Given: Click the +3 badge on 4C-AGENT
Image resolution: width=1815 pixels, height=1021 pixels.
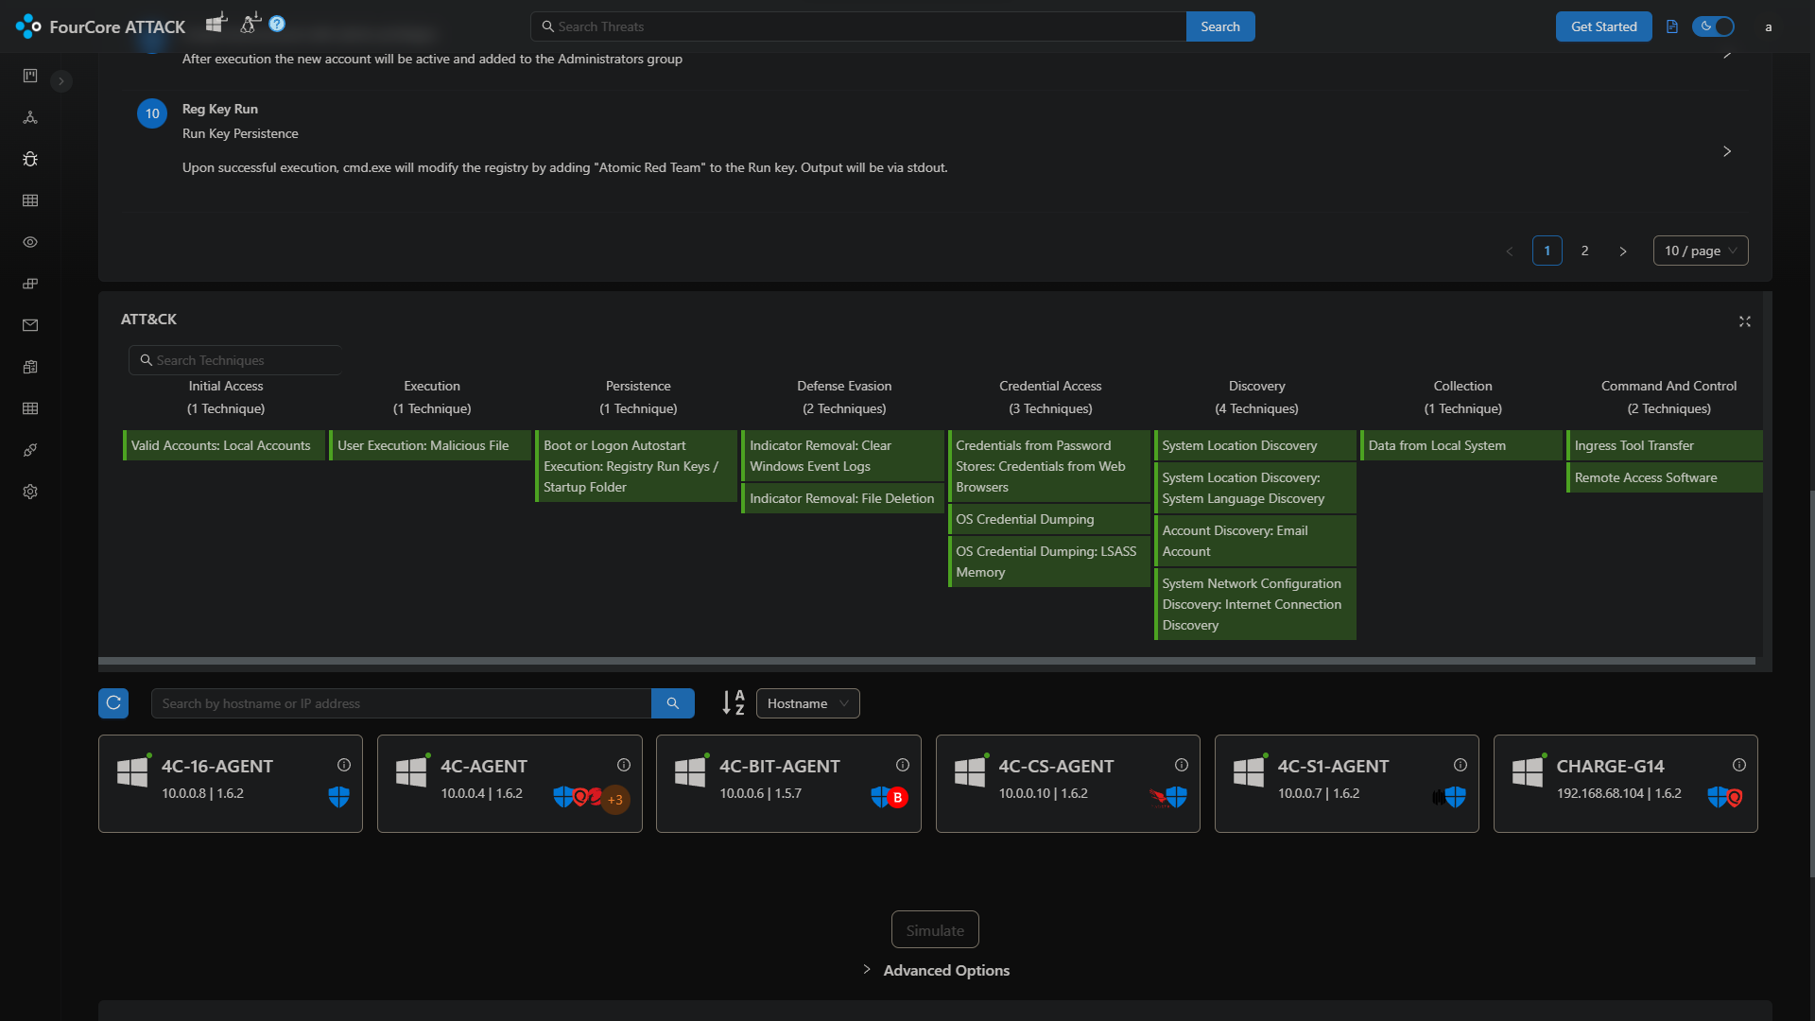Looking at the screenshot, I should [615, 800].
